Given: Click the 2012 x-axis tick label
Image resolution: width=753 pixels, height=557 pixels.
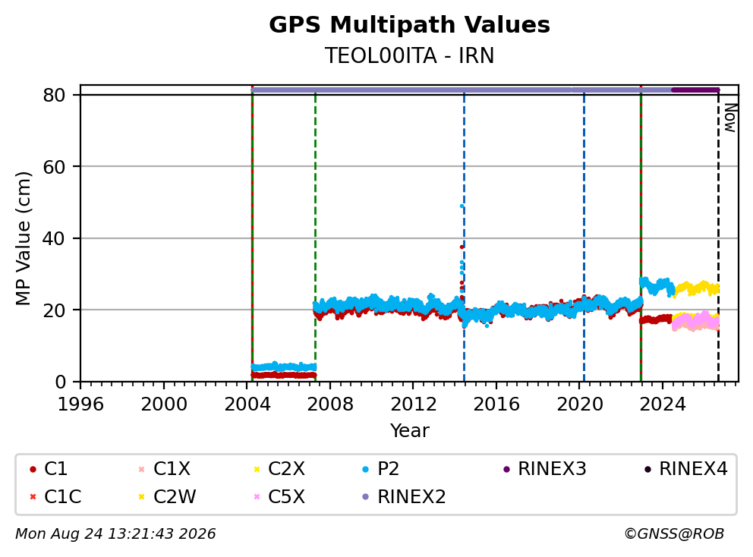Looking at the screenshot, I should [413, 404].
